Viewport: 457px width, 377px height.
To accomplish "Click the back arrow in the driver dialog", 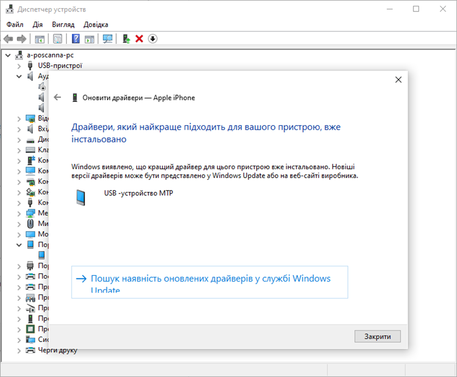I will pos(57,97).
